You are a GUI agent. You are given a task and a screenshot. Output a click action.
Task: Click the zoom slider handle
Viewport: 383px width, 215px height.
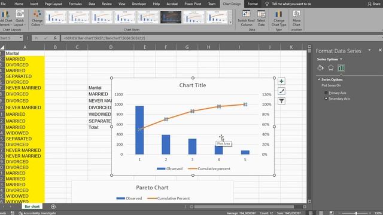(356, 213)
